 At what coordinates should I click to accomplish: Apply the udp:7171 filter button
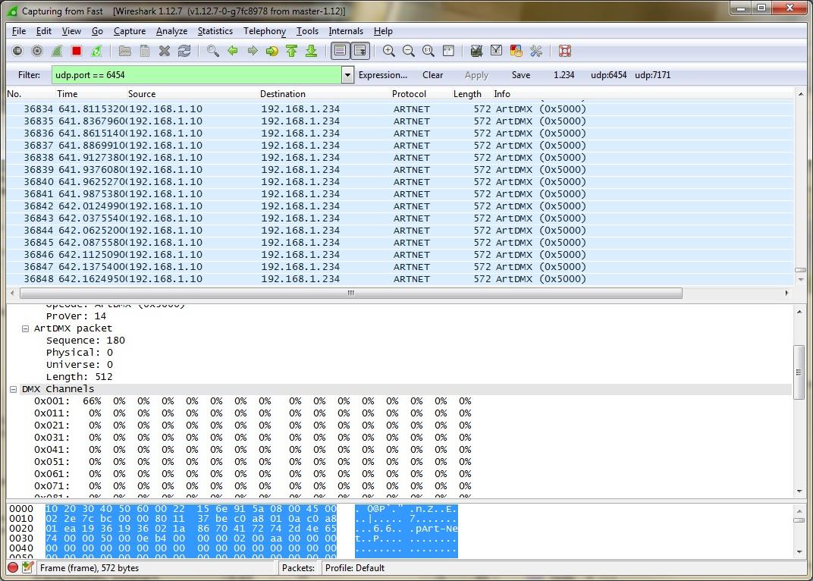[x=653, y=75]
